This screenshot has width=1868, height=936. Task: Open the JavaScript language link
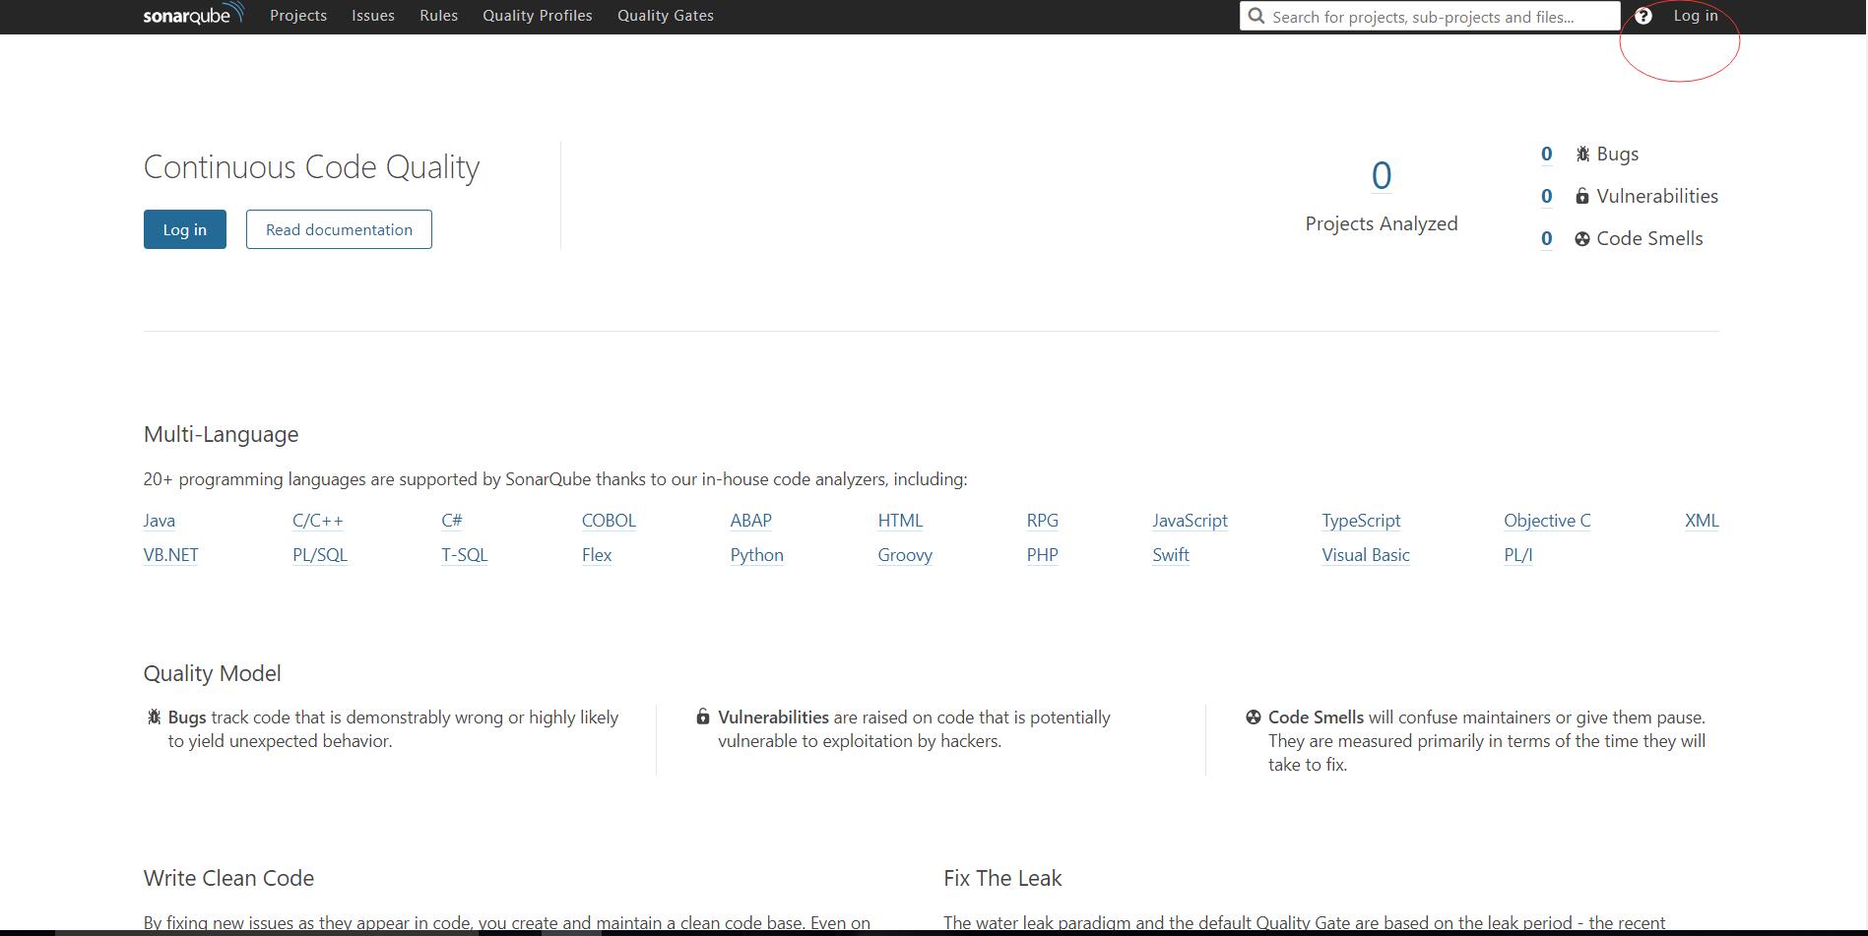click(x=1191, y=521)
